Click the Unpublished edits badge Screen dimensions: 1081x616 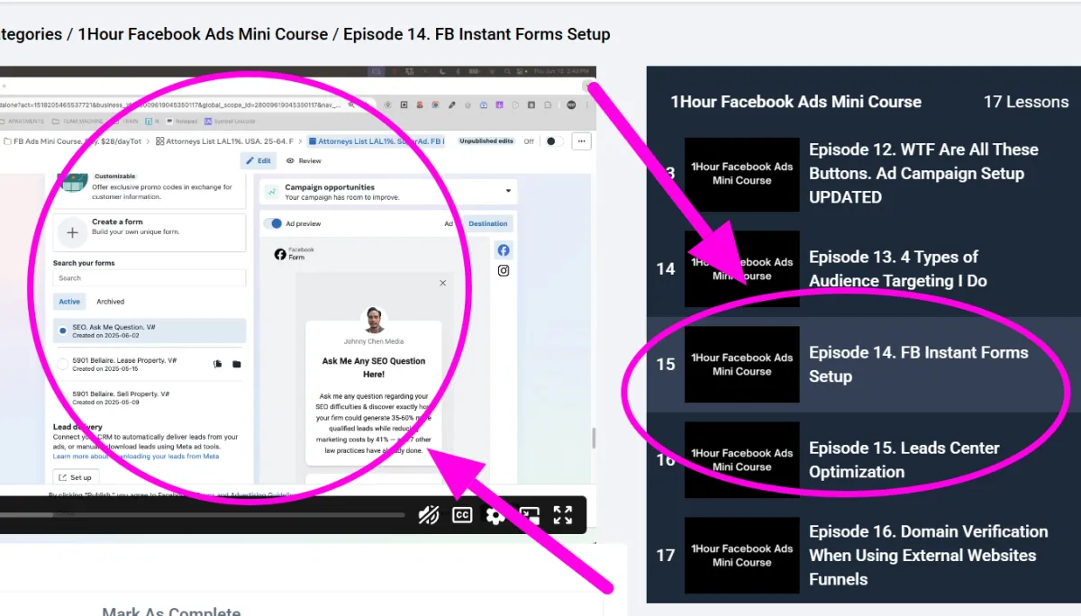click(486, 141)
